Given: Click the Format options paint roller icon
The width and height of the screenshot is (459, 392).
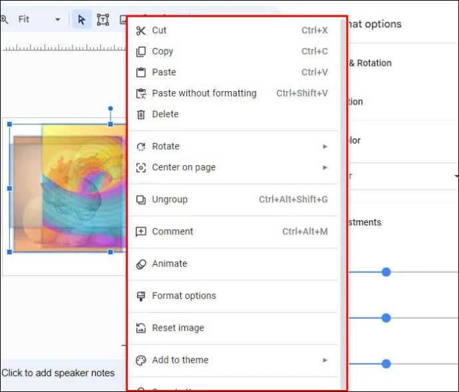Looking at the screenshot, I should 141,296.
